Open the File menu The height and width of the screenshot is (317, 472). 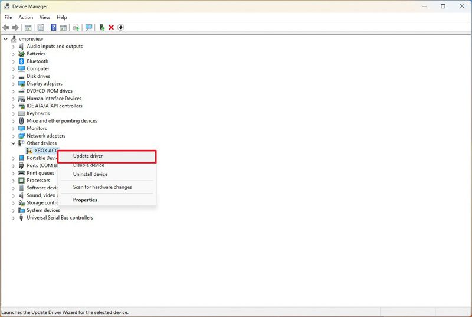pyautogui.click(x=8, y=17)
